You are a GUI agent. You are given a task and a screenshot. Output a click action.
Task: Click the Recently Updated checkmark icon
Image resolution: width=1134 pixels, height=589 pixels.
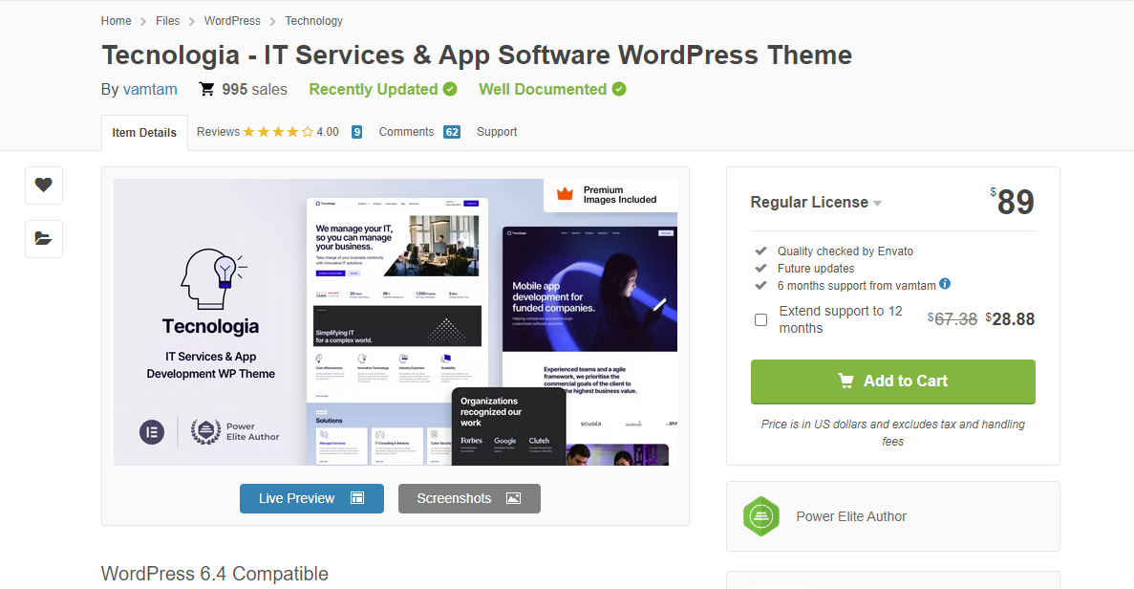click(450, 89)
